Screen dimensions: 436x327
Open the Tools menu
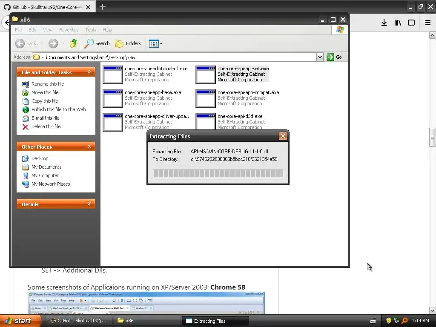90,30
